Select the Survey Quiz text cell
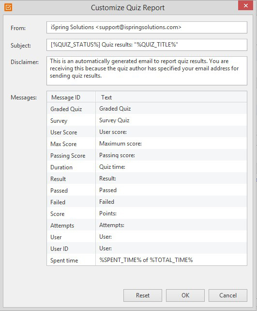This screenshot has height=311, width=257. tap(171, 120)
